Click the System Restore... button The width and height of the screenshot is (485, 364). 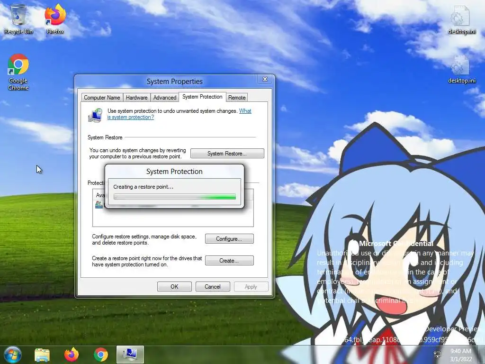(x=227, y=154)
